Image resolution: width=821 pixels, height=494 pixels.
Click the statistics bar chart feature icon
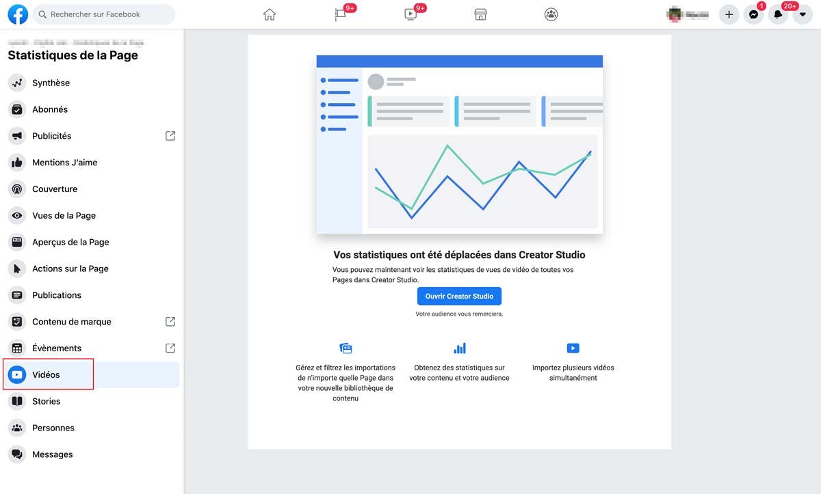(x=460, y=348)
